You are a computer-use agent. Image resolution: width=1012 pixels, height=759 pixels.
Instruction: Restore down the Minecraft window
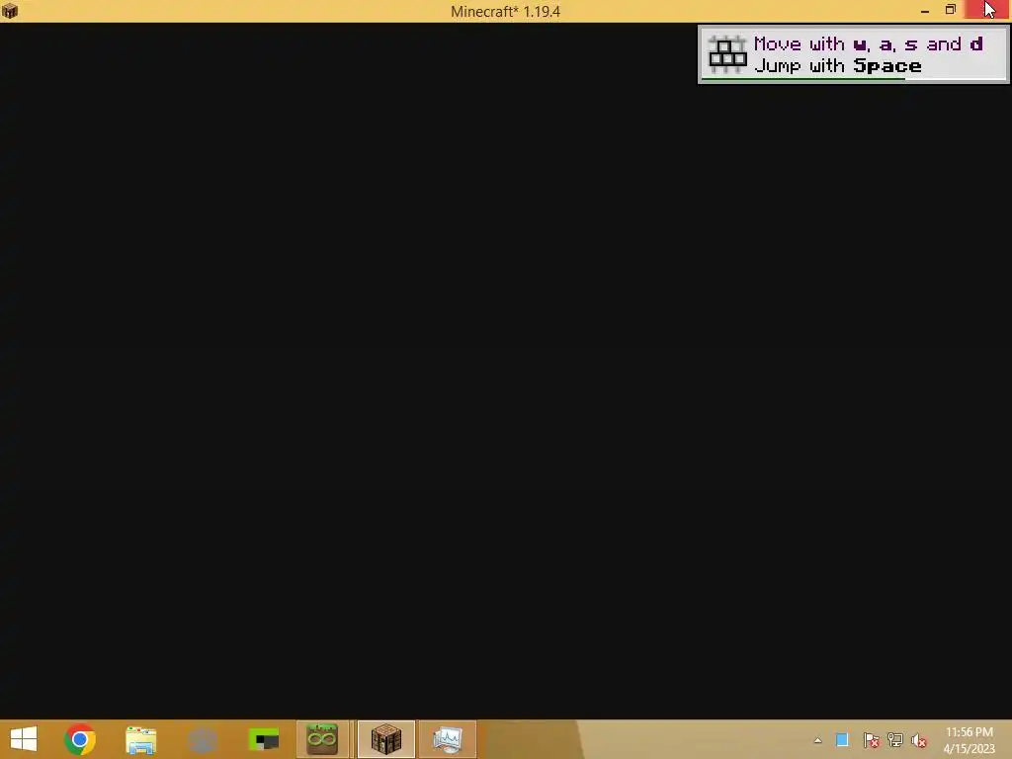coord(950,10)
